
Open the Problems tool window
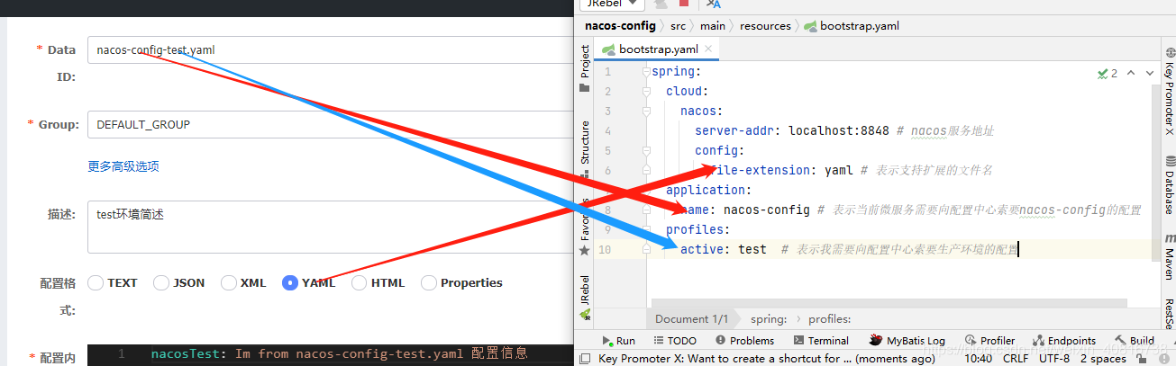(744, 341)
